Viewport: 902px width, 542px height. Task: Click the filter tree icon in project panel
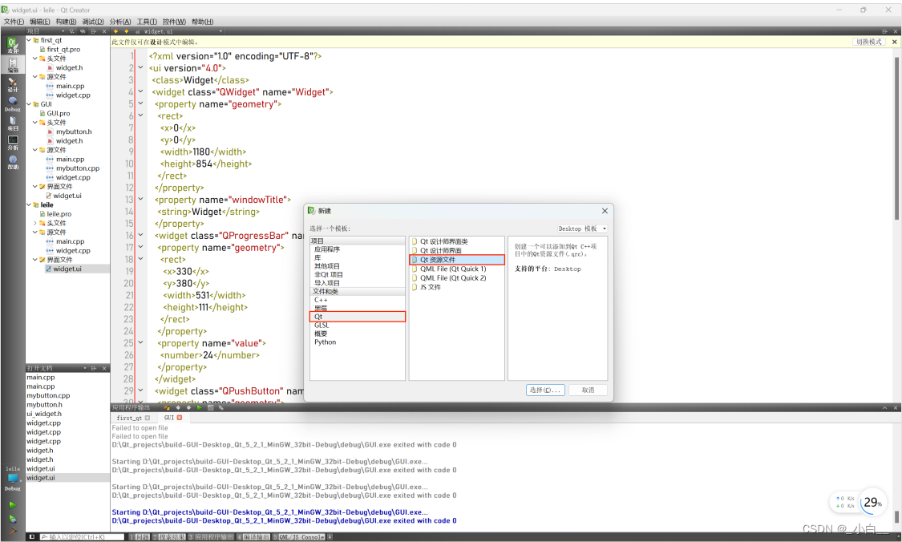(72, 31)
